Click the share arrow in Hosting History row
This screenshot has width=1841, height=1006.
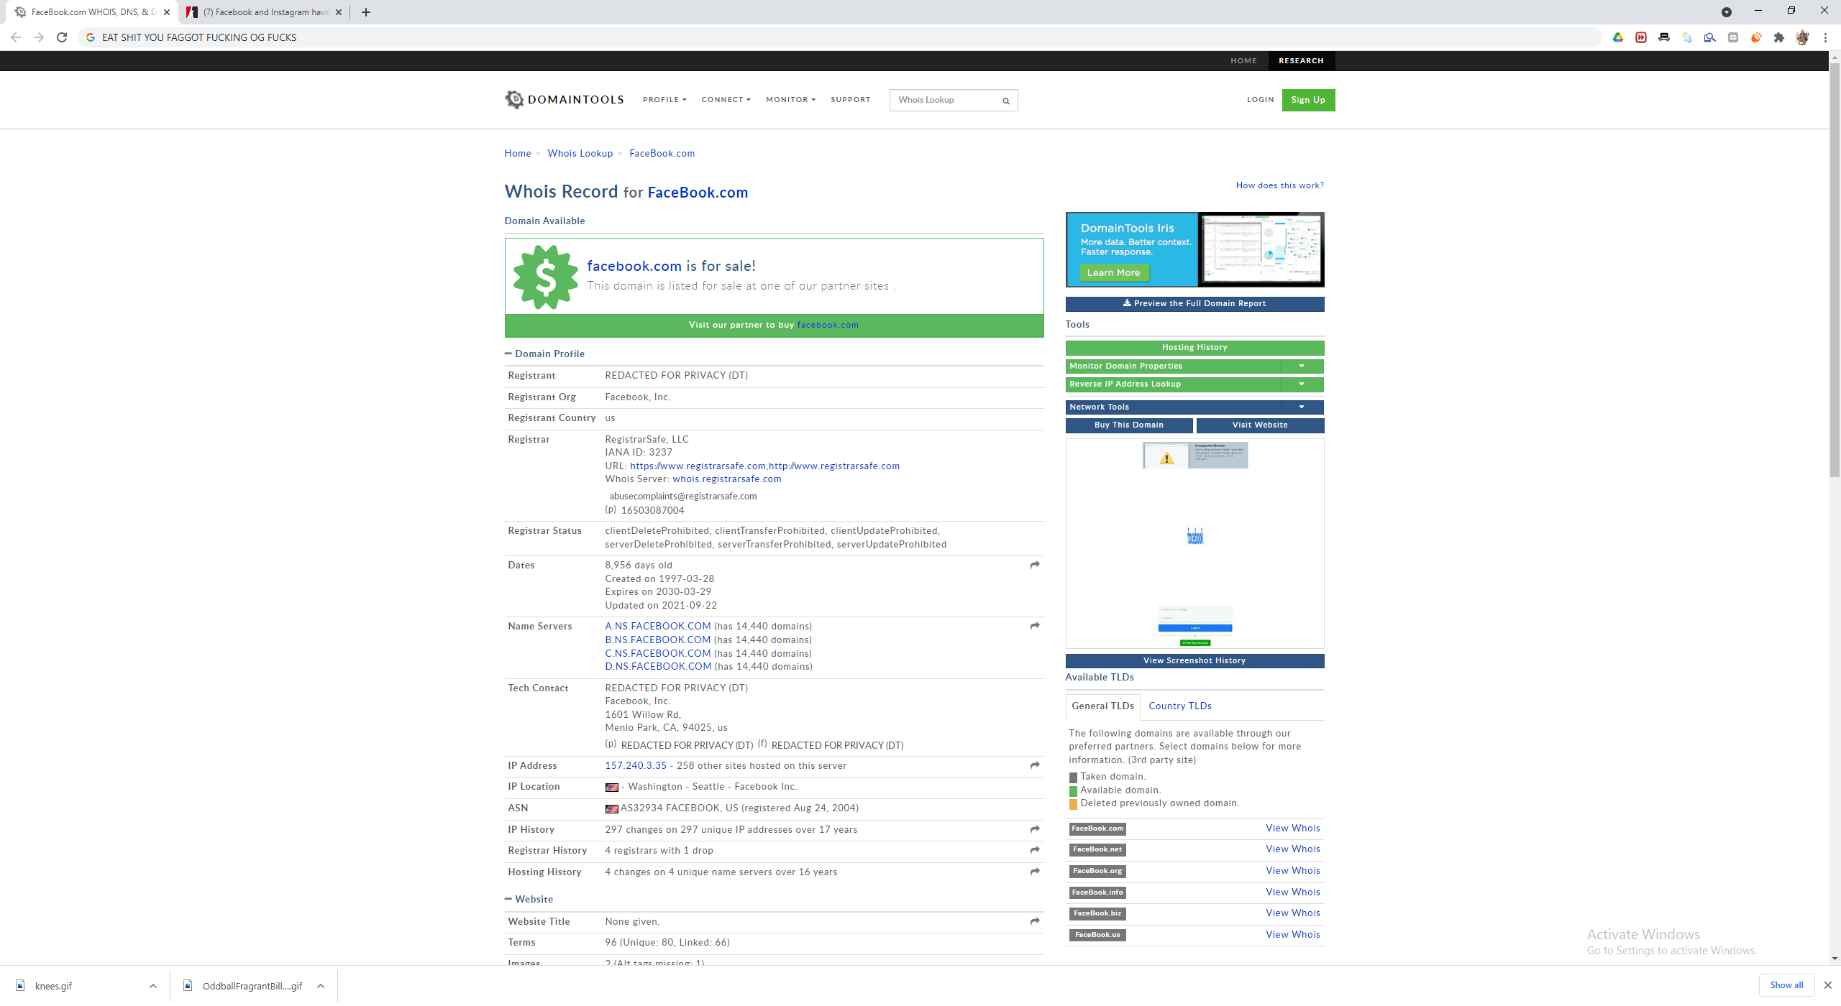[1035, 872]
